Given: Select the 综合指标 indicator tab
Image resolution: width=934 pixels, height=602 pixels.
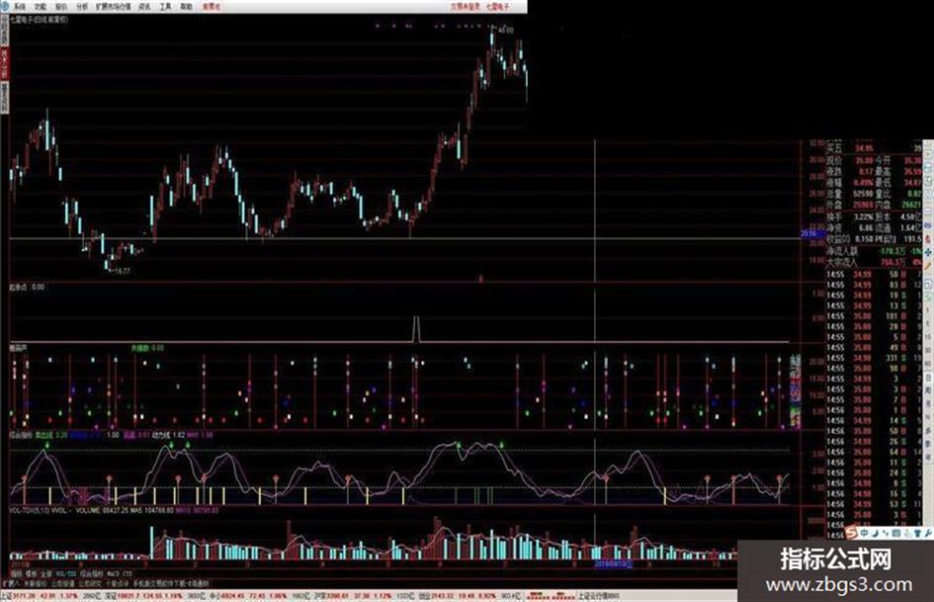Looking at the screenshot, I should (x=92, y=574).
